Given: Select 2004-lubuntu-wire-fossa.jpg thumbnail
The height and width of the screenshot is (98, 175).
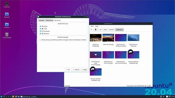Looking at the screenshot, I should [x=108, y=55].
